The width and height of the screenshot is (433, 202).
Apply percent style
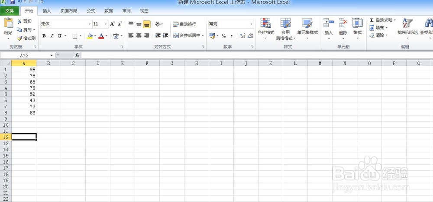[224, 36]
